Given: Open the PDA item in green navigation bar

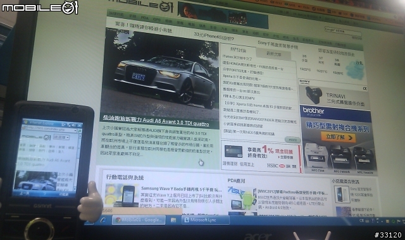Looking at the screenshot, I should coord(145,18).
